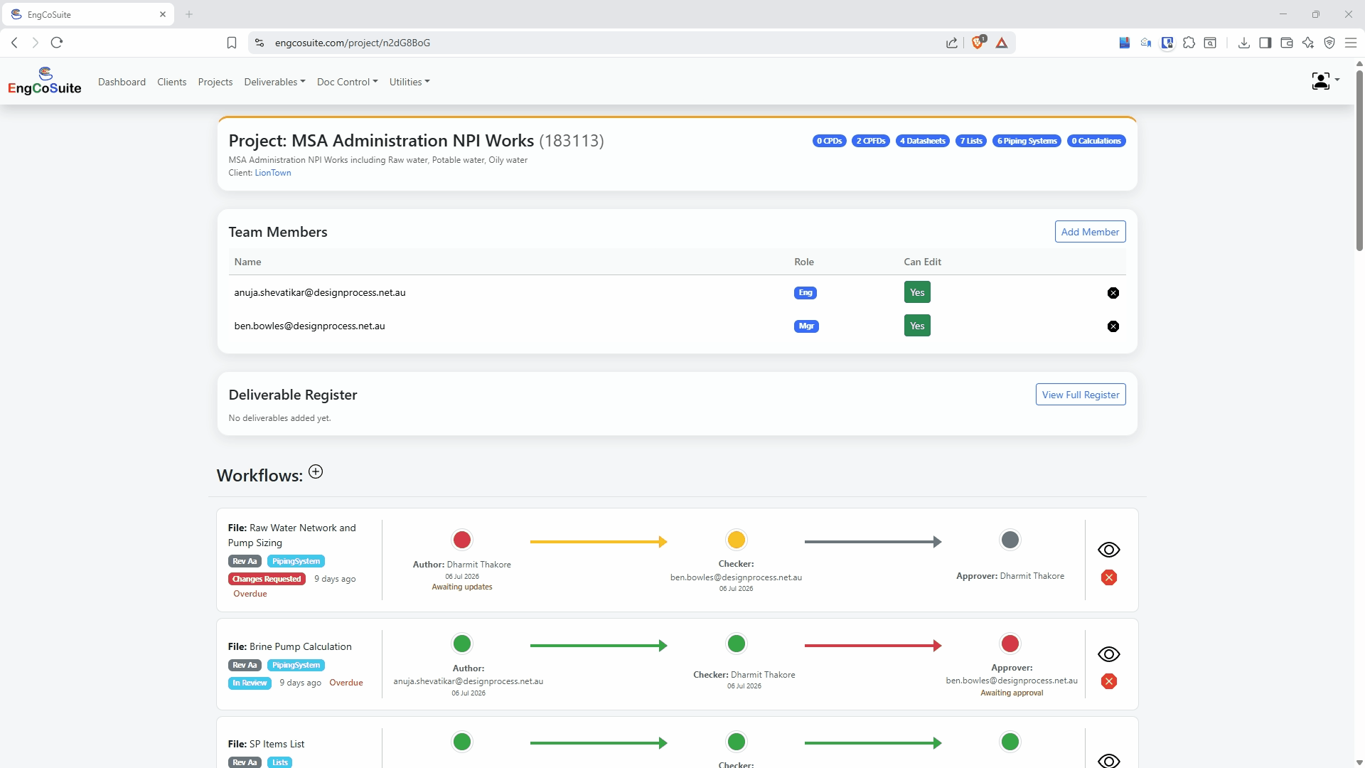Click SP Items List checker green circle

coord(737,742)
